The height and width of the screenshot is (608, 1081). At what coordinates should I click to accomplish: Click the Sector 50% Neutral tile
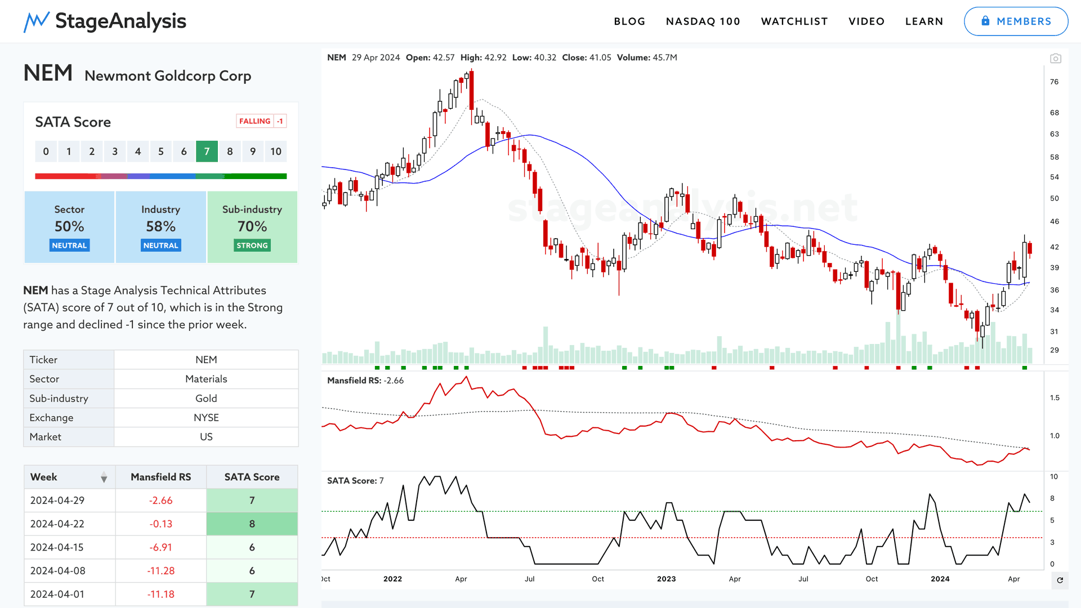69,227
